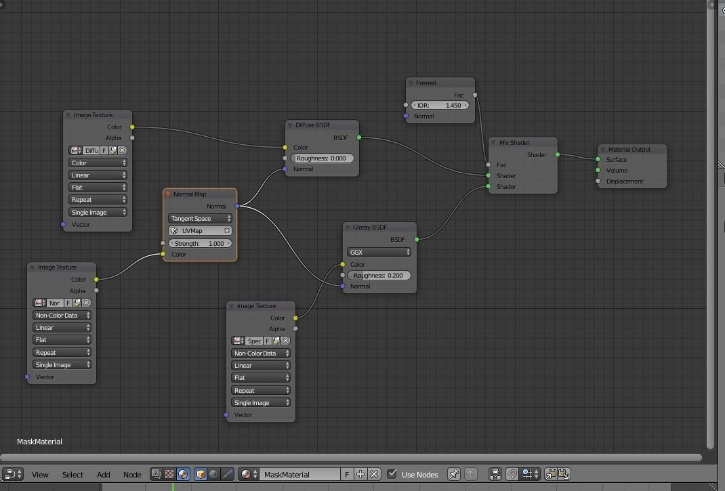The width and height of the screenshot is (725, 491).
Task: Open Repeat extension dropdown in Spec texture
Action: coord(261,390)
